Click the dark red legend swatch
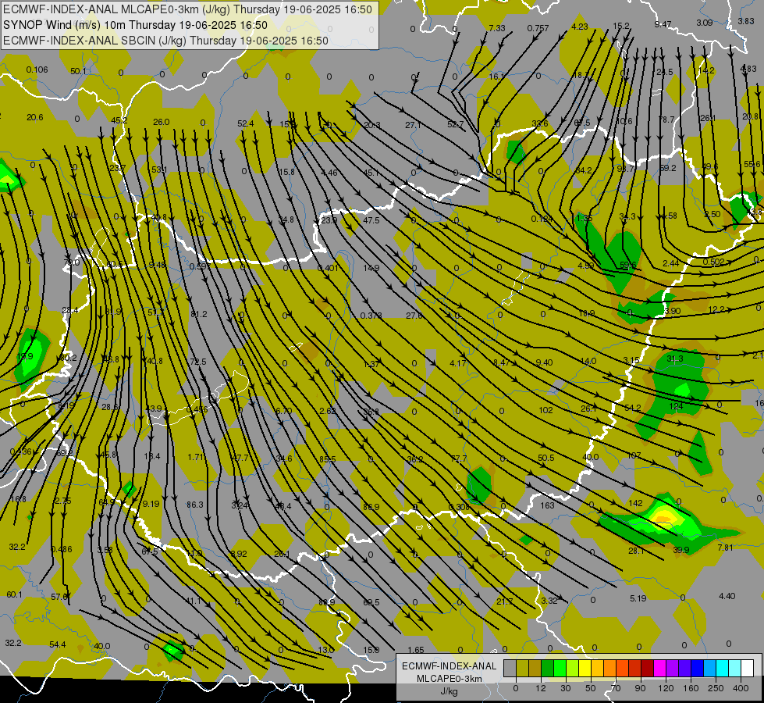This screenshot has width=764, height=703. [x=647, y=668]
